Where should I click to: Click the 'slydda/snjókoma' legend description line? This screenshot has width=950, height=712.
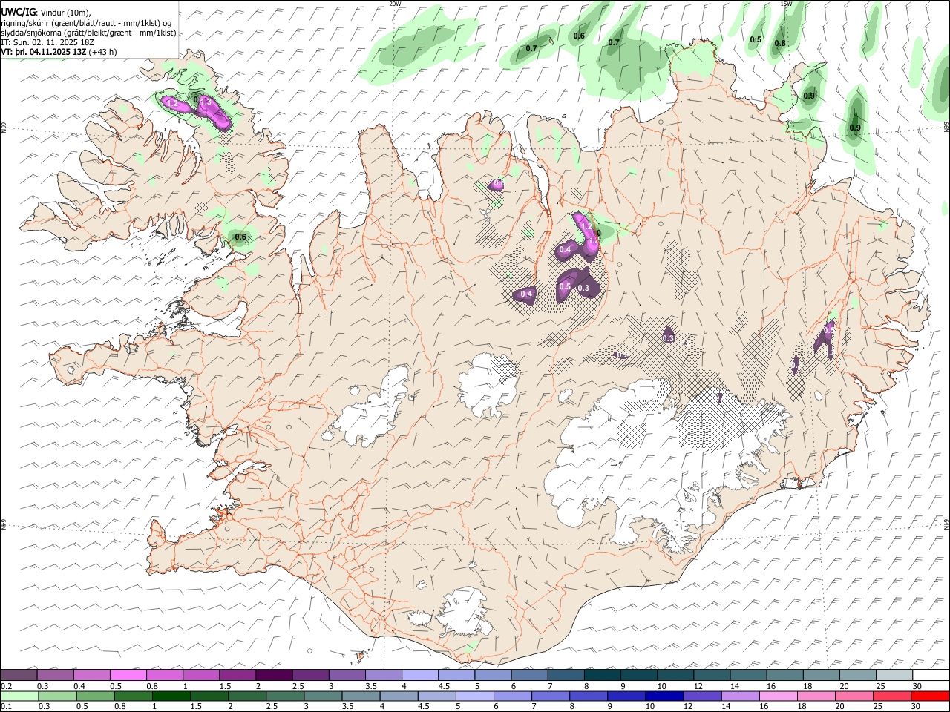tap(89, 33)
